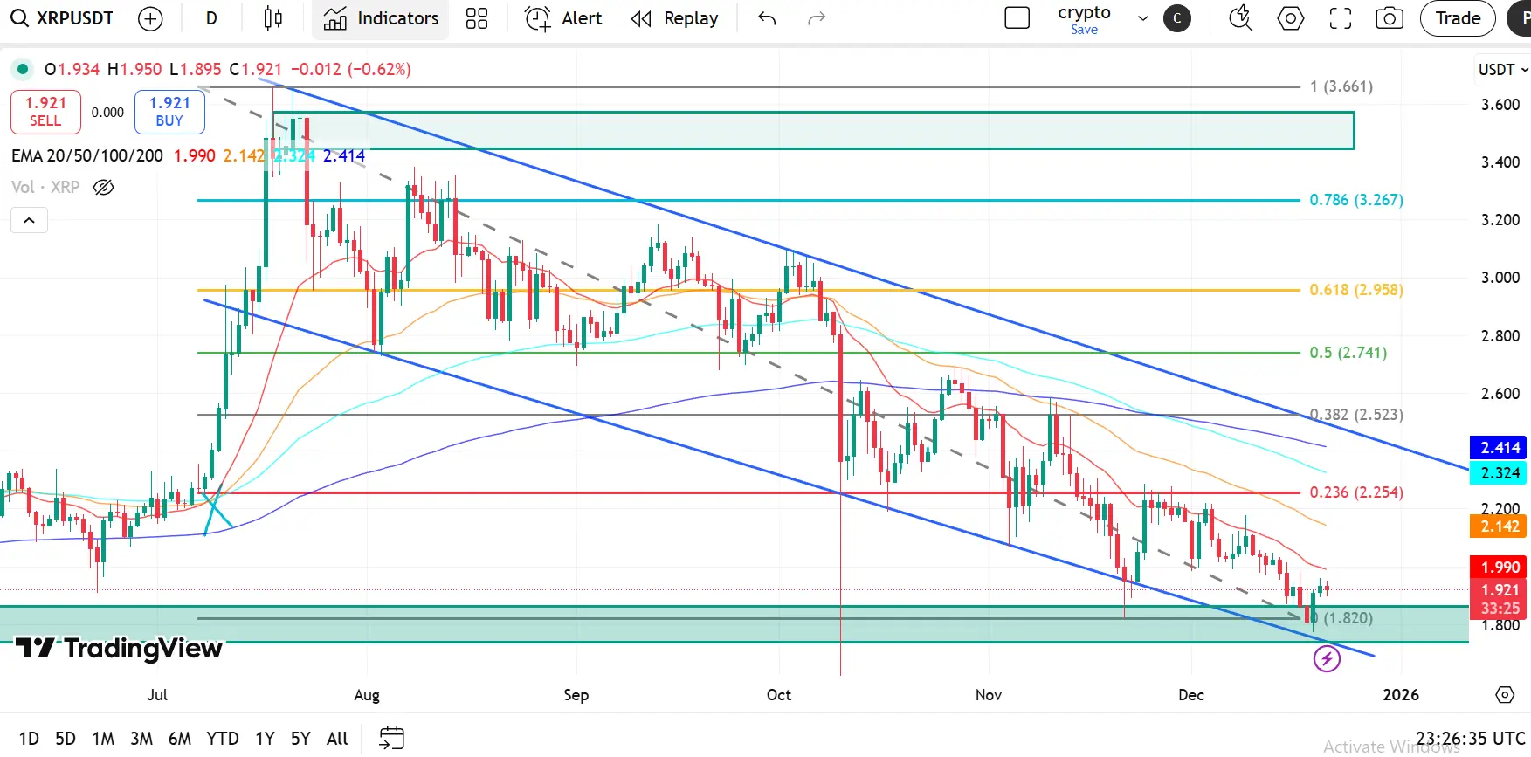Undo the last chart action

(x=767, y=18)
